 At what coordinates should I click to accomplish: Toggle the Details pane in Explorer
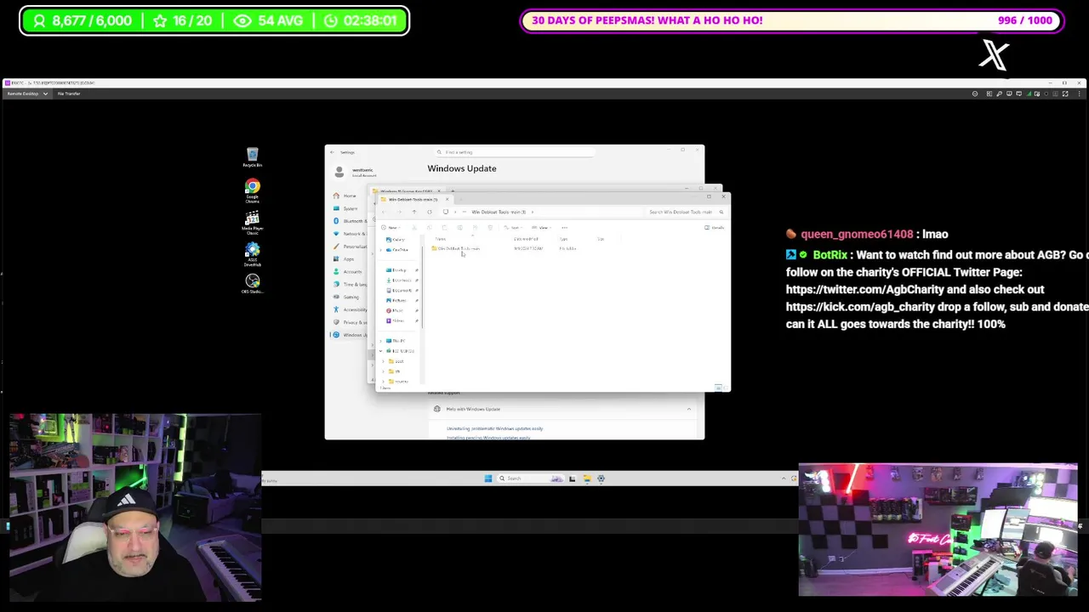pos(715,228)
